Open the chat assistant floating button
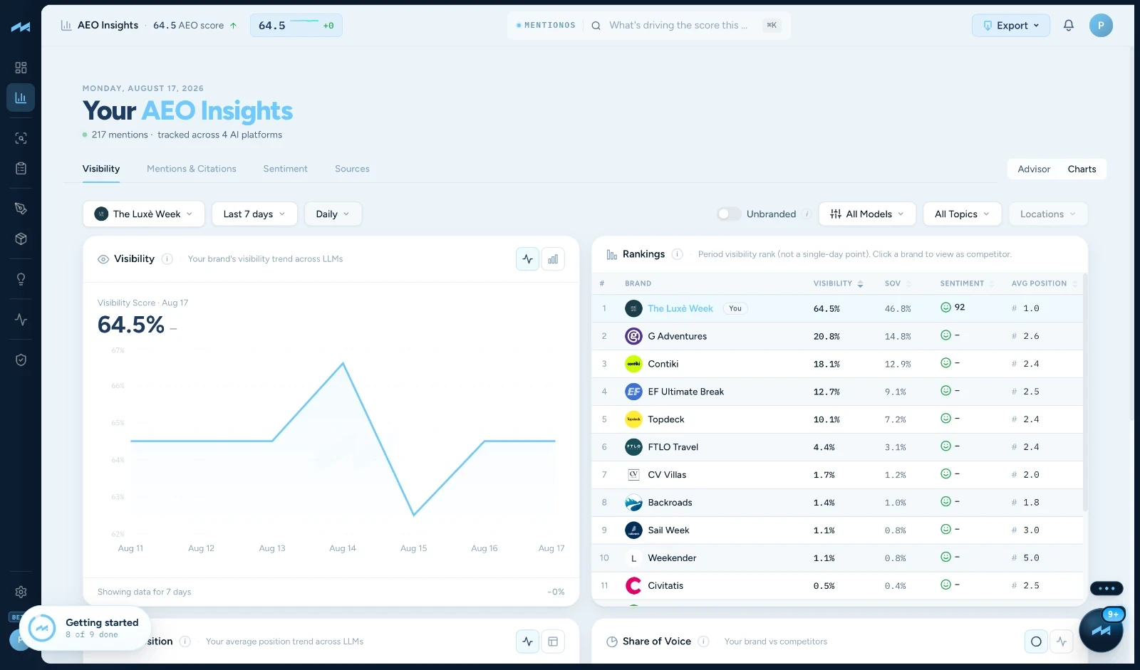The width and height of the screenshot is (1140, 670). 1101,630
